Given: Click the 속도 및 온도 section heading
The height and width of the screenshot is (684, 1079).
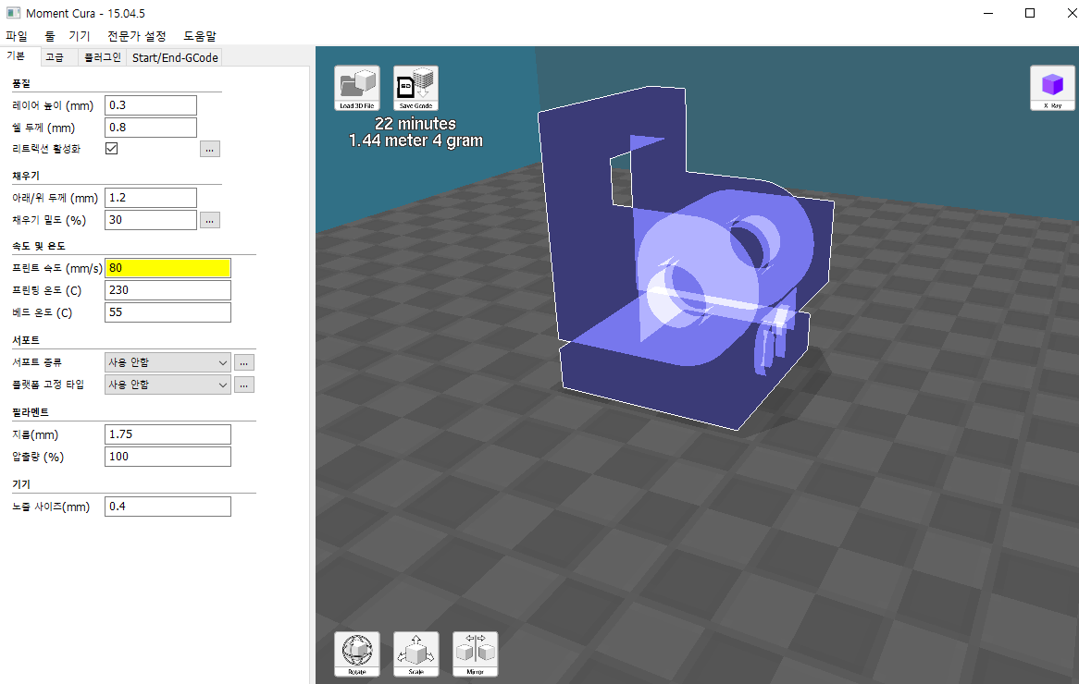Looking at the screenshot, I should point(39,246).
